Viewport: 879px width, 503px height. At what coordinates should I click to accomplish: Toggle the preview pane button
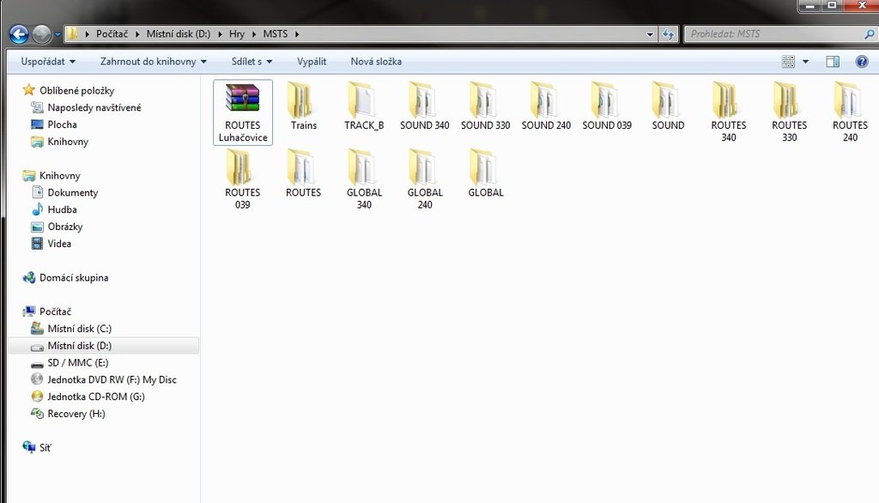pyautogui.click(x=832, y=62)
